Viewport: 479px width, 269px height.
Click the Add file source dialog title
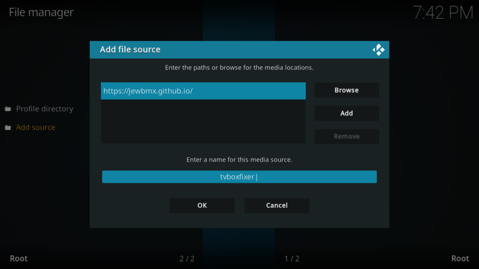coord(129,49)
